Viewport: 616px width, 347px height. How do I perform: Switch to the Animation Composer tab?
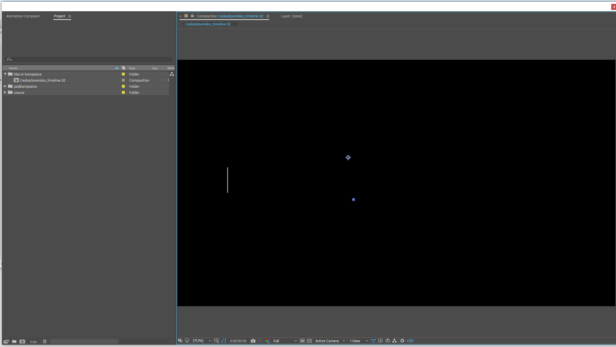click(x=23, y=16)
